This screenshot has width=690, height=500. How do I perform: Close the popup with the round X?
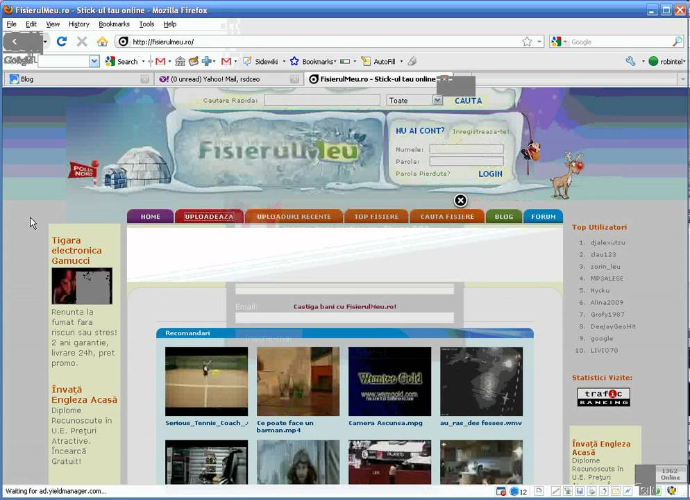(x=460, y=201)
